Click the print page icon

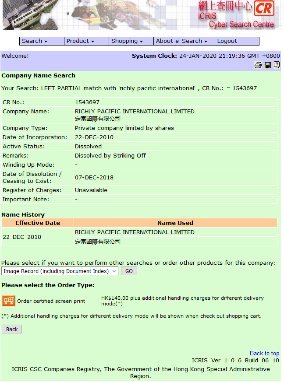click(x=258, y=65)
